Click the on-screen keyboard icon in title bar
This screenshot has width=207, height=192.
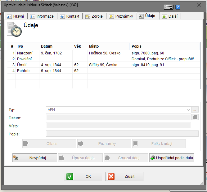(169, 7)
